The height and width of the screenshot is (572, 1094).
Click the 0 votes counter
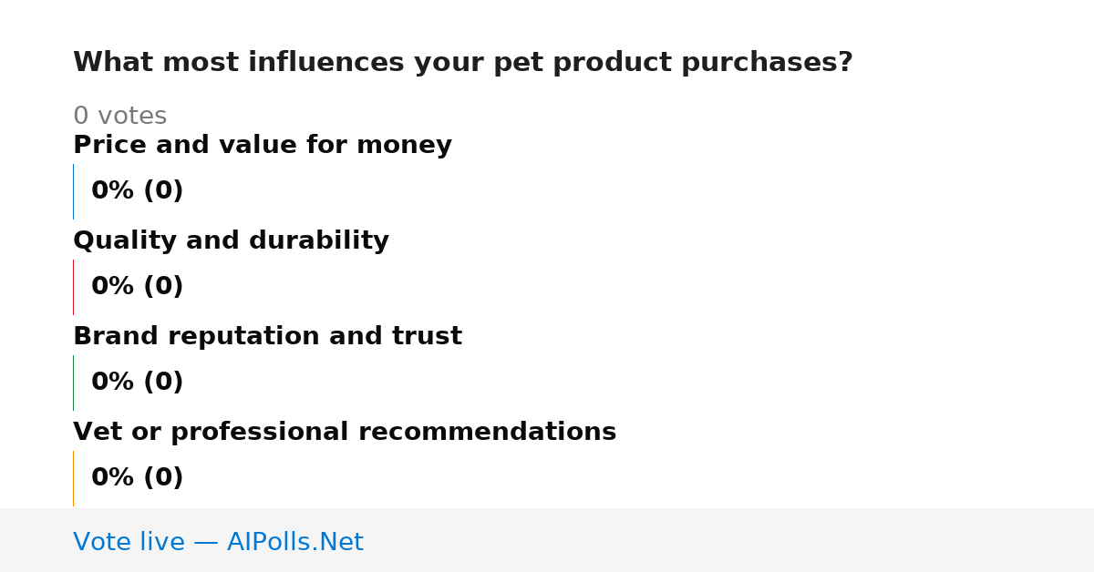coord(119,117)
